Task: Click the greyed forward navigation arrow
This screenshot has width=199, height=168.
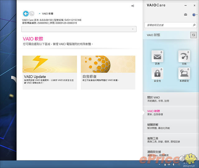Action: [x=32, y=14]
